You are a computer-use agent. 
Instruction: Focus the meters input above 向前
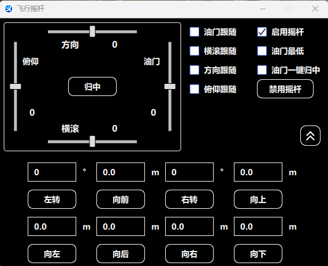coord(121,172)
